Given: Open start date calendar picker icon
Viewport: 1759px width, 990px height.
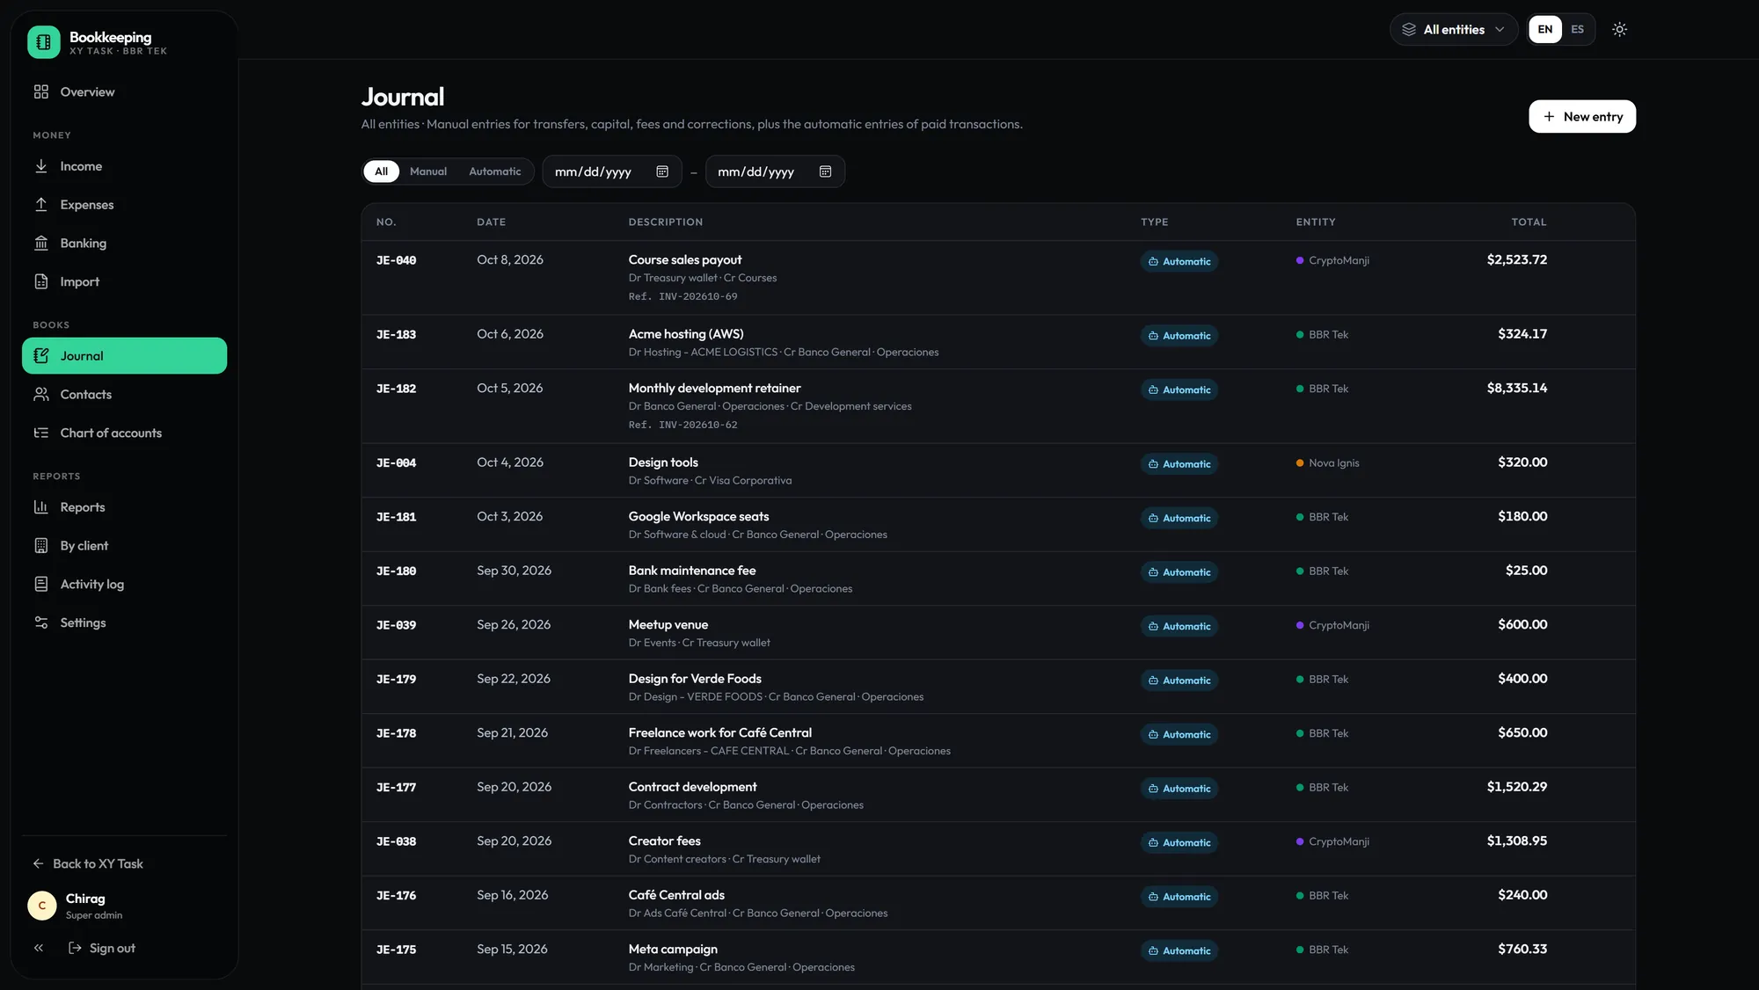Looking at the screenshot, I should 662,171.
